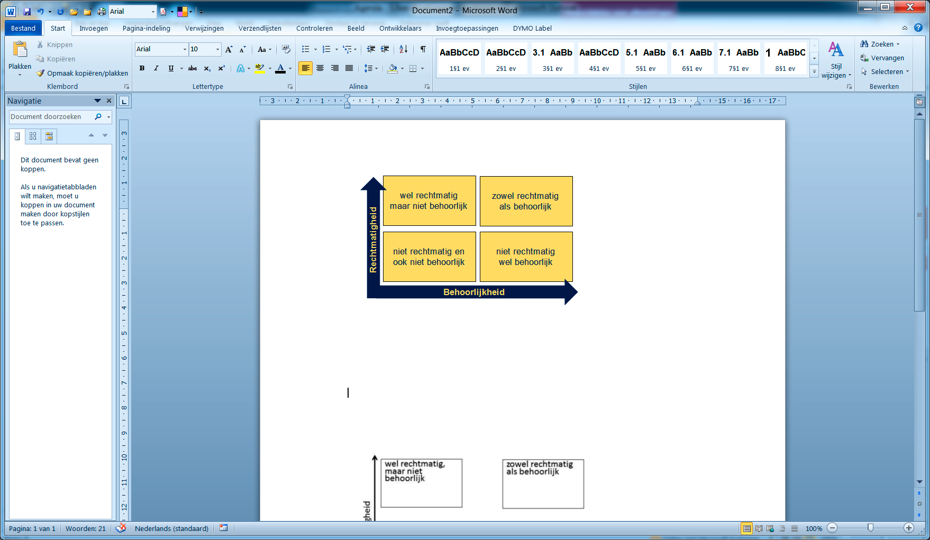Viewport: 930px width, 540px height.
Task: Align text right
Action: click(x=335, y=68)
